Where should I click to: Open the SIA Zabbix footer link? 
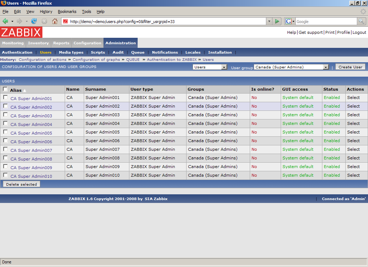click(156, 199)
